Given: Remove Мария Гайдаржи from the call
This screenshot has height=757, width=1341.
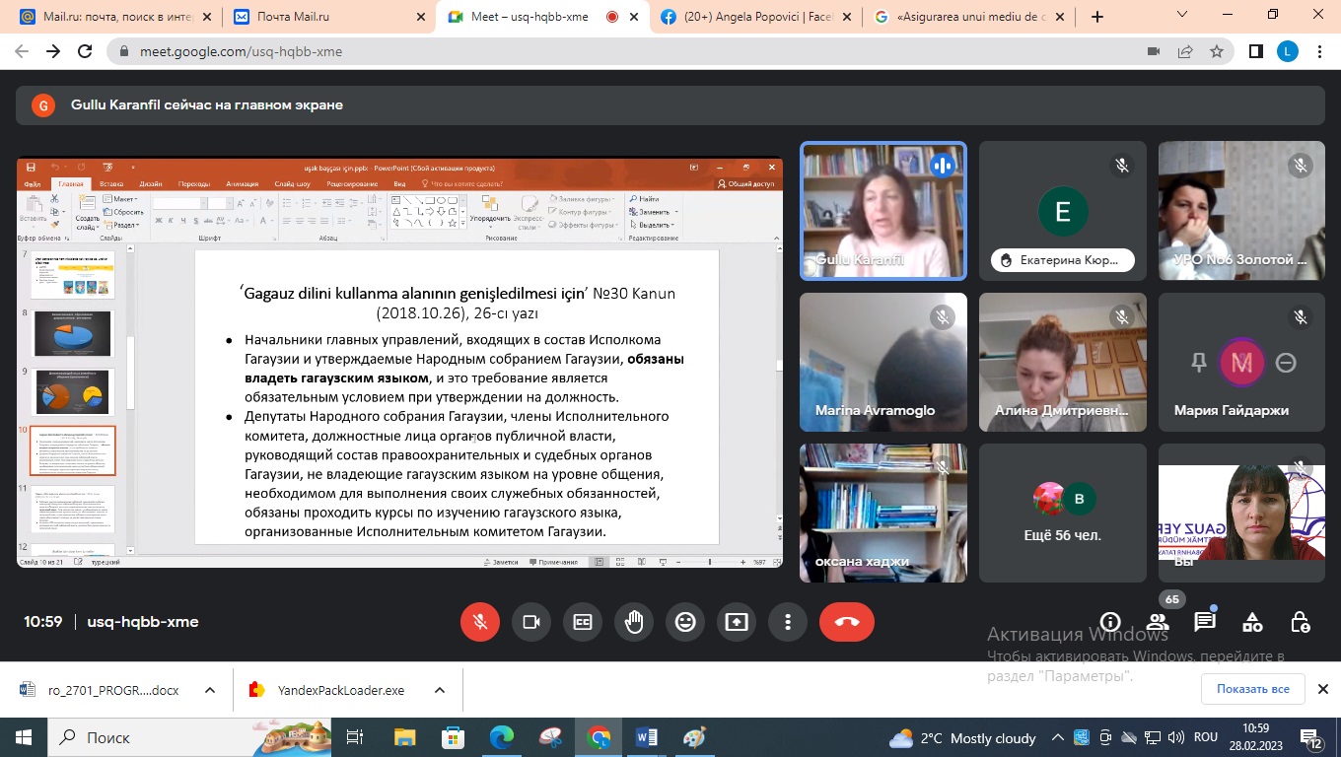Looking at the screenshot, I should point(1286,363).
